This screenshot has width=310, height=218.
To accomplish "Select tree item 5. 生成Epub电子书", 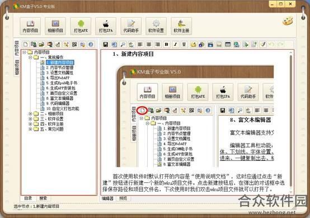I will pos(62,83).
